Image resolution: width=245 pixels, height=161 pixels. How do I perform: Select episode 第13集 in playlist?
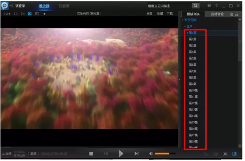(x=193, y=109)
